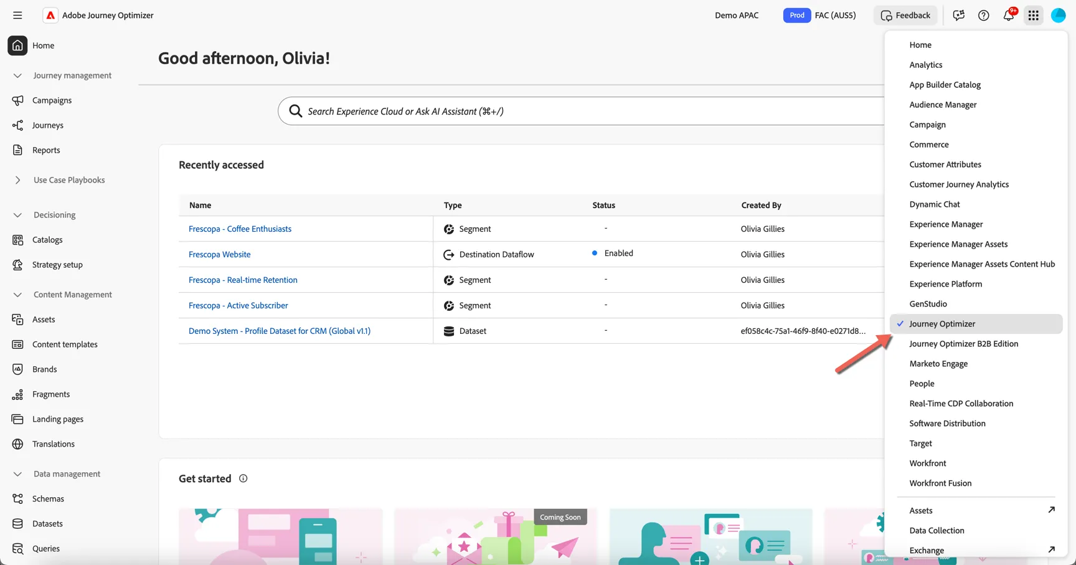
Task: Open the notifications bell icon
Action: click(1008, 16)
